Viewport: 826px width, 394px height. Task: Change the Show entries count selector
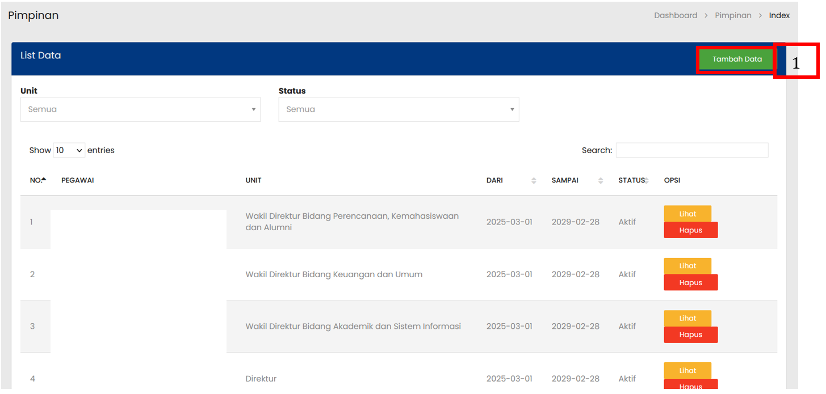coord(69,151)
